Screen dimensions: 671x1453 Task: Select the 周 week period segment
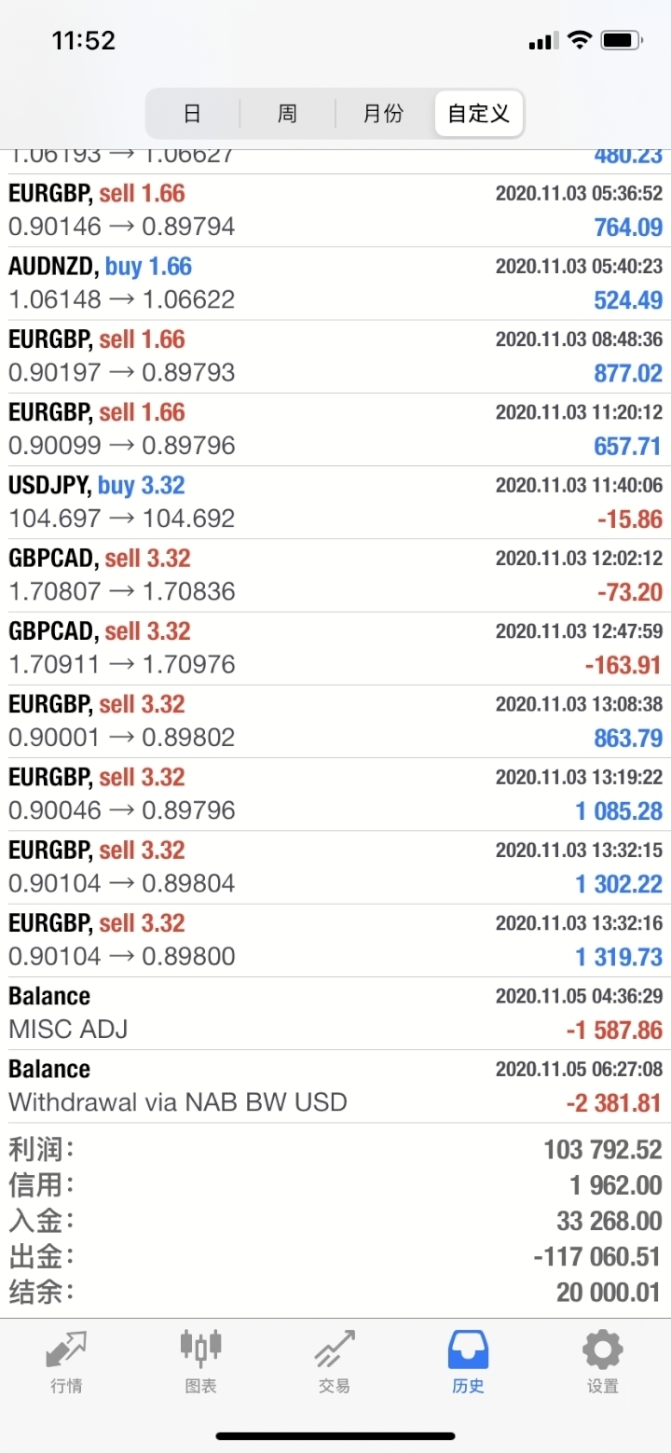(287, 114)
